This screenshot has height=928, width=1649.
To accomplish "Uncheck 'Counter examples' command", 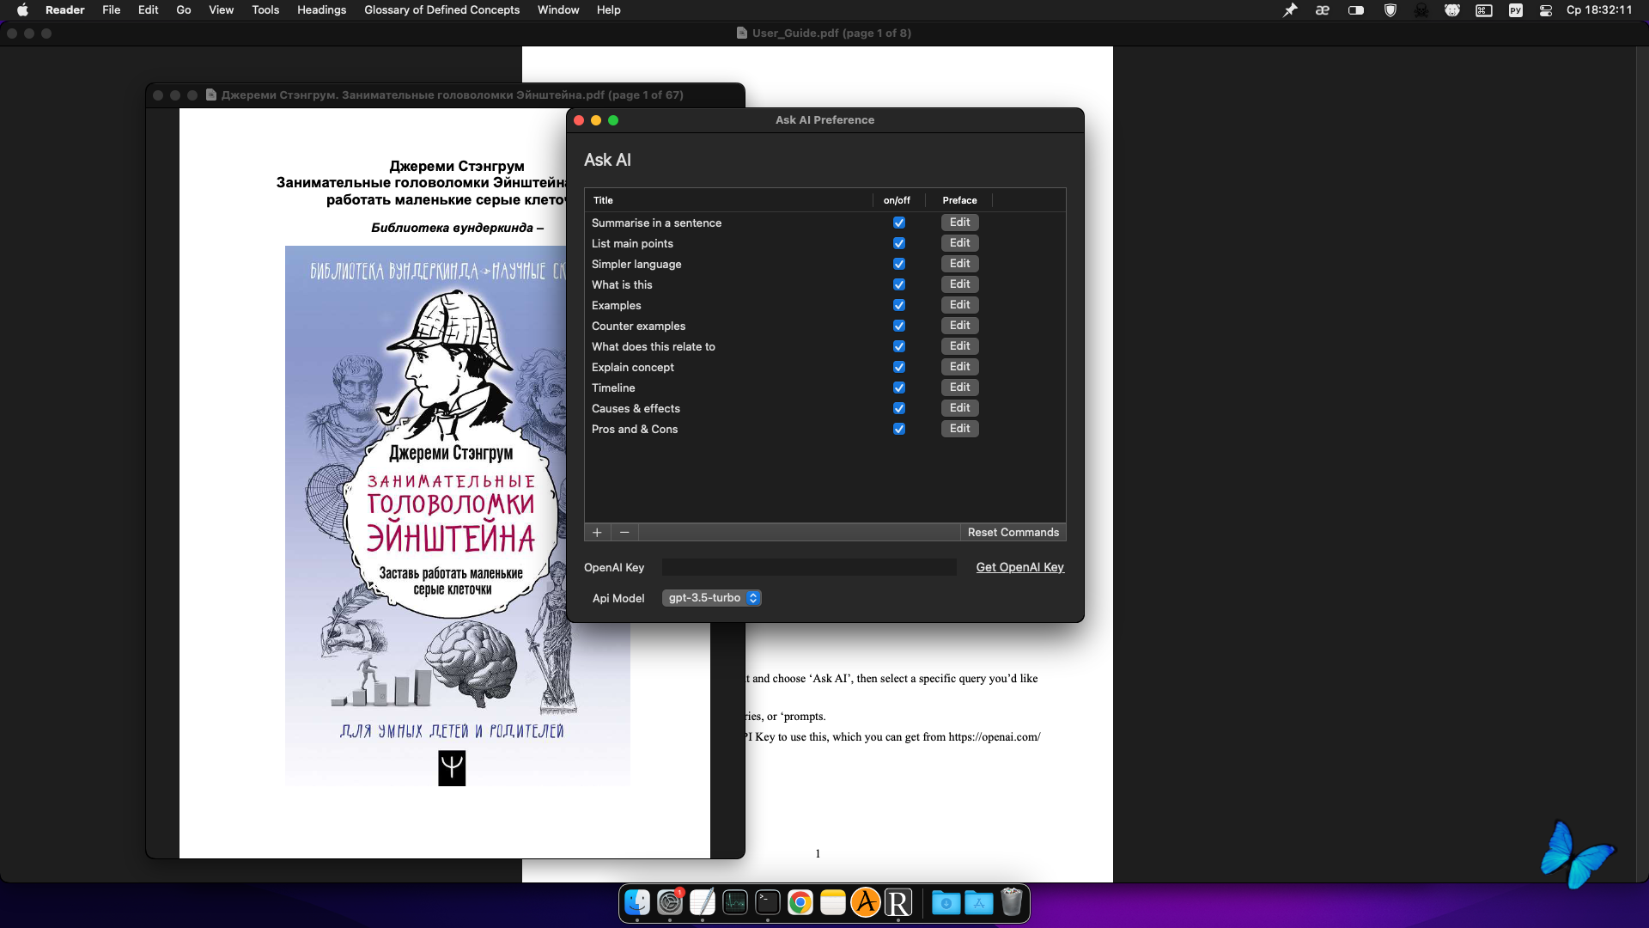I will click(x=899, y=326).
